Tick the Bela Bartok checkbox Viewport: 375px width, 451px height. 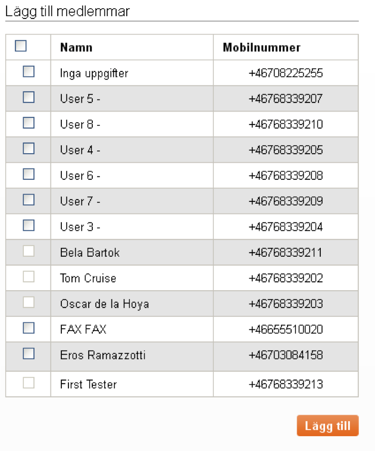[x=29, y=251]
